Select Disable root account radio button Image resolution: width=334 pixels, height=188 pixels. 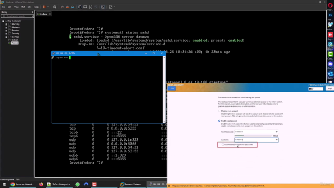tap(219, 111)
